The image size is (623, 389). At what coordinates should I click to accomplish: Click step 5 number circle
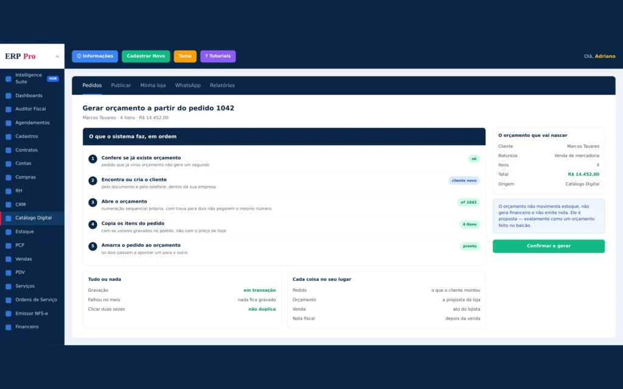(x=92, y=246)
